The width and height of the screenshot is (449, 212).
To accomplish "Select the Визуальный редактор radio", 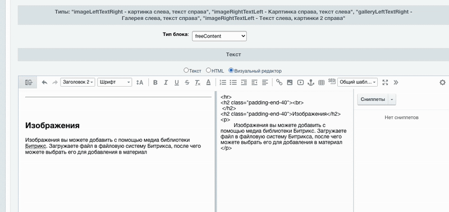I will point(231,70).
